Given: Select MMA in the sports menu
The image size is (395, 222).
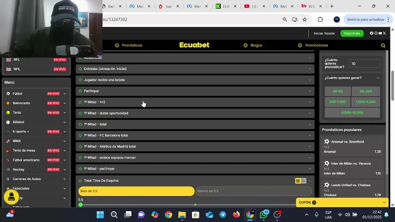Looking at the screenshot, I should point(17,141).
